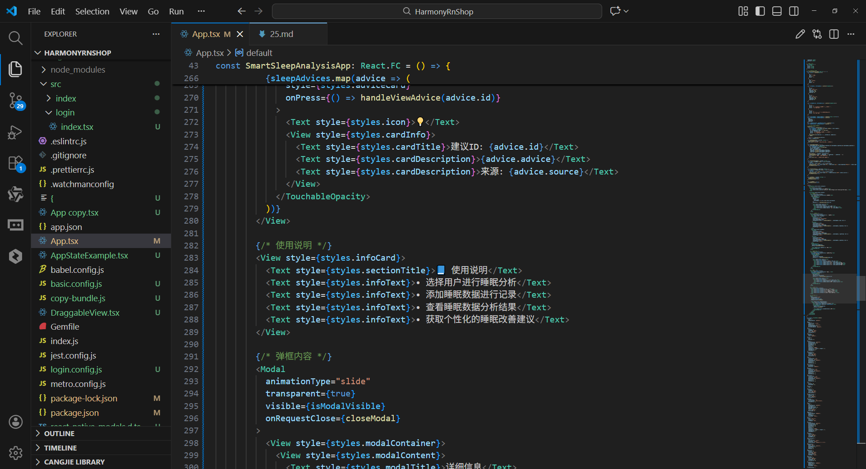Open the Edit menu
This screenshot has width=866, height=469.
point(58,11)
